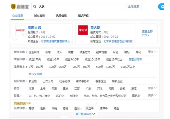Select province 浙江
Screen dimensions: 170x119
tap(134, 89)
